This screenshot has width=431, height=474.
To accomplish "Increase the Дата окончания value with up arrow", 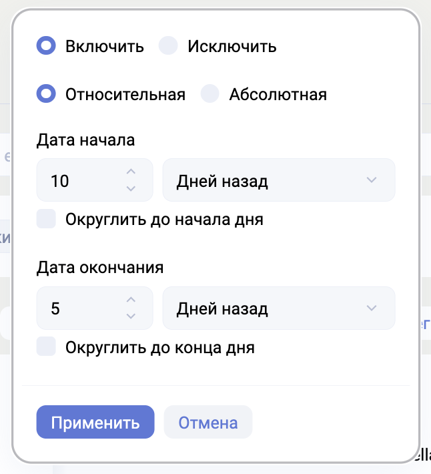I will tap(131, 300).
